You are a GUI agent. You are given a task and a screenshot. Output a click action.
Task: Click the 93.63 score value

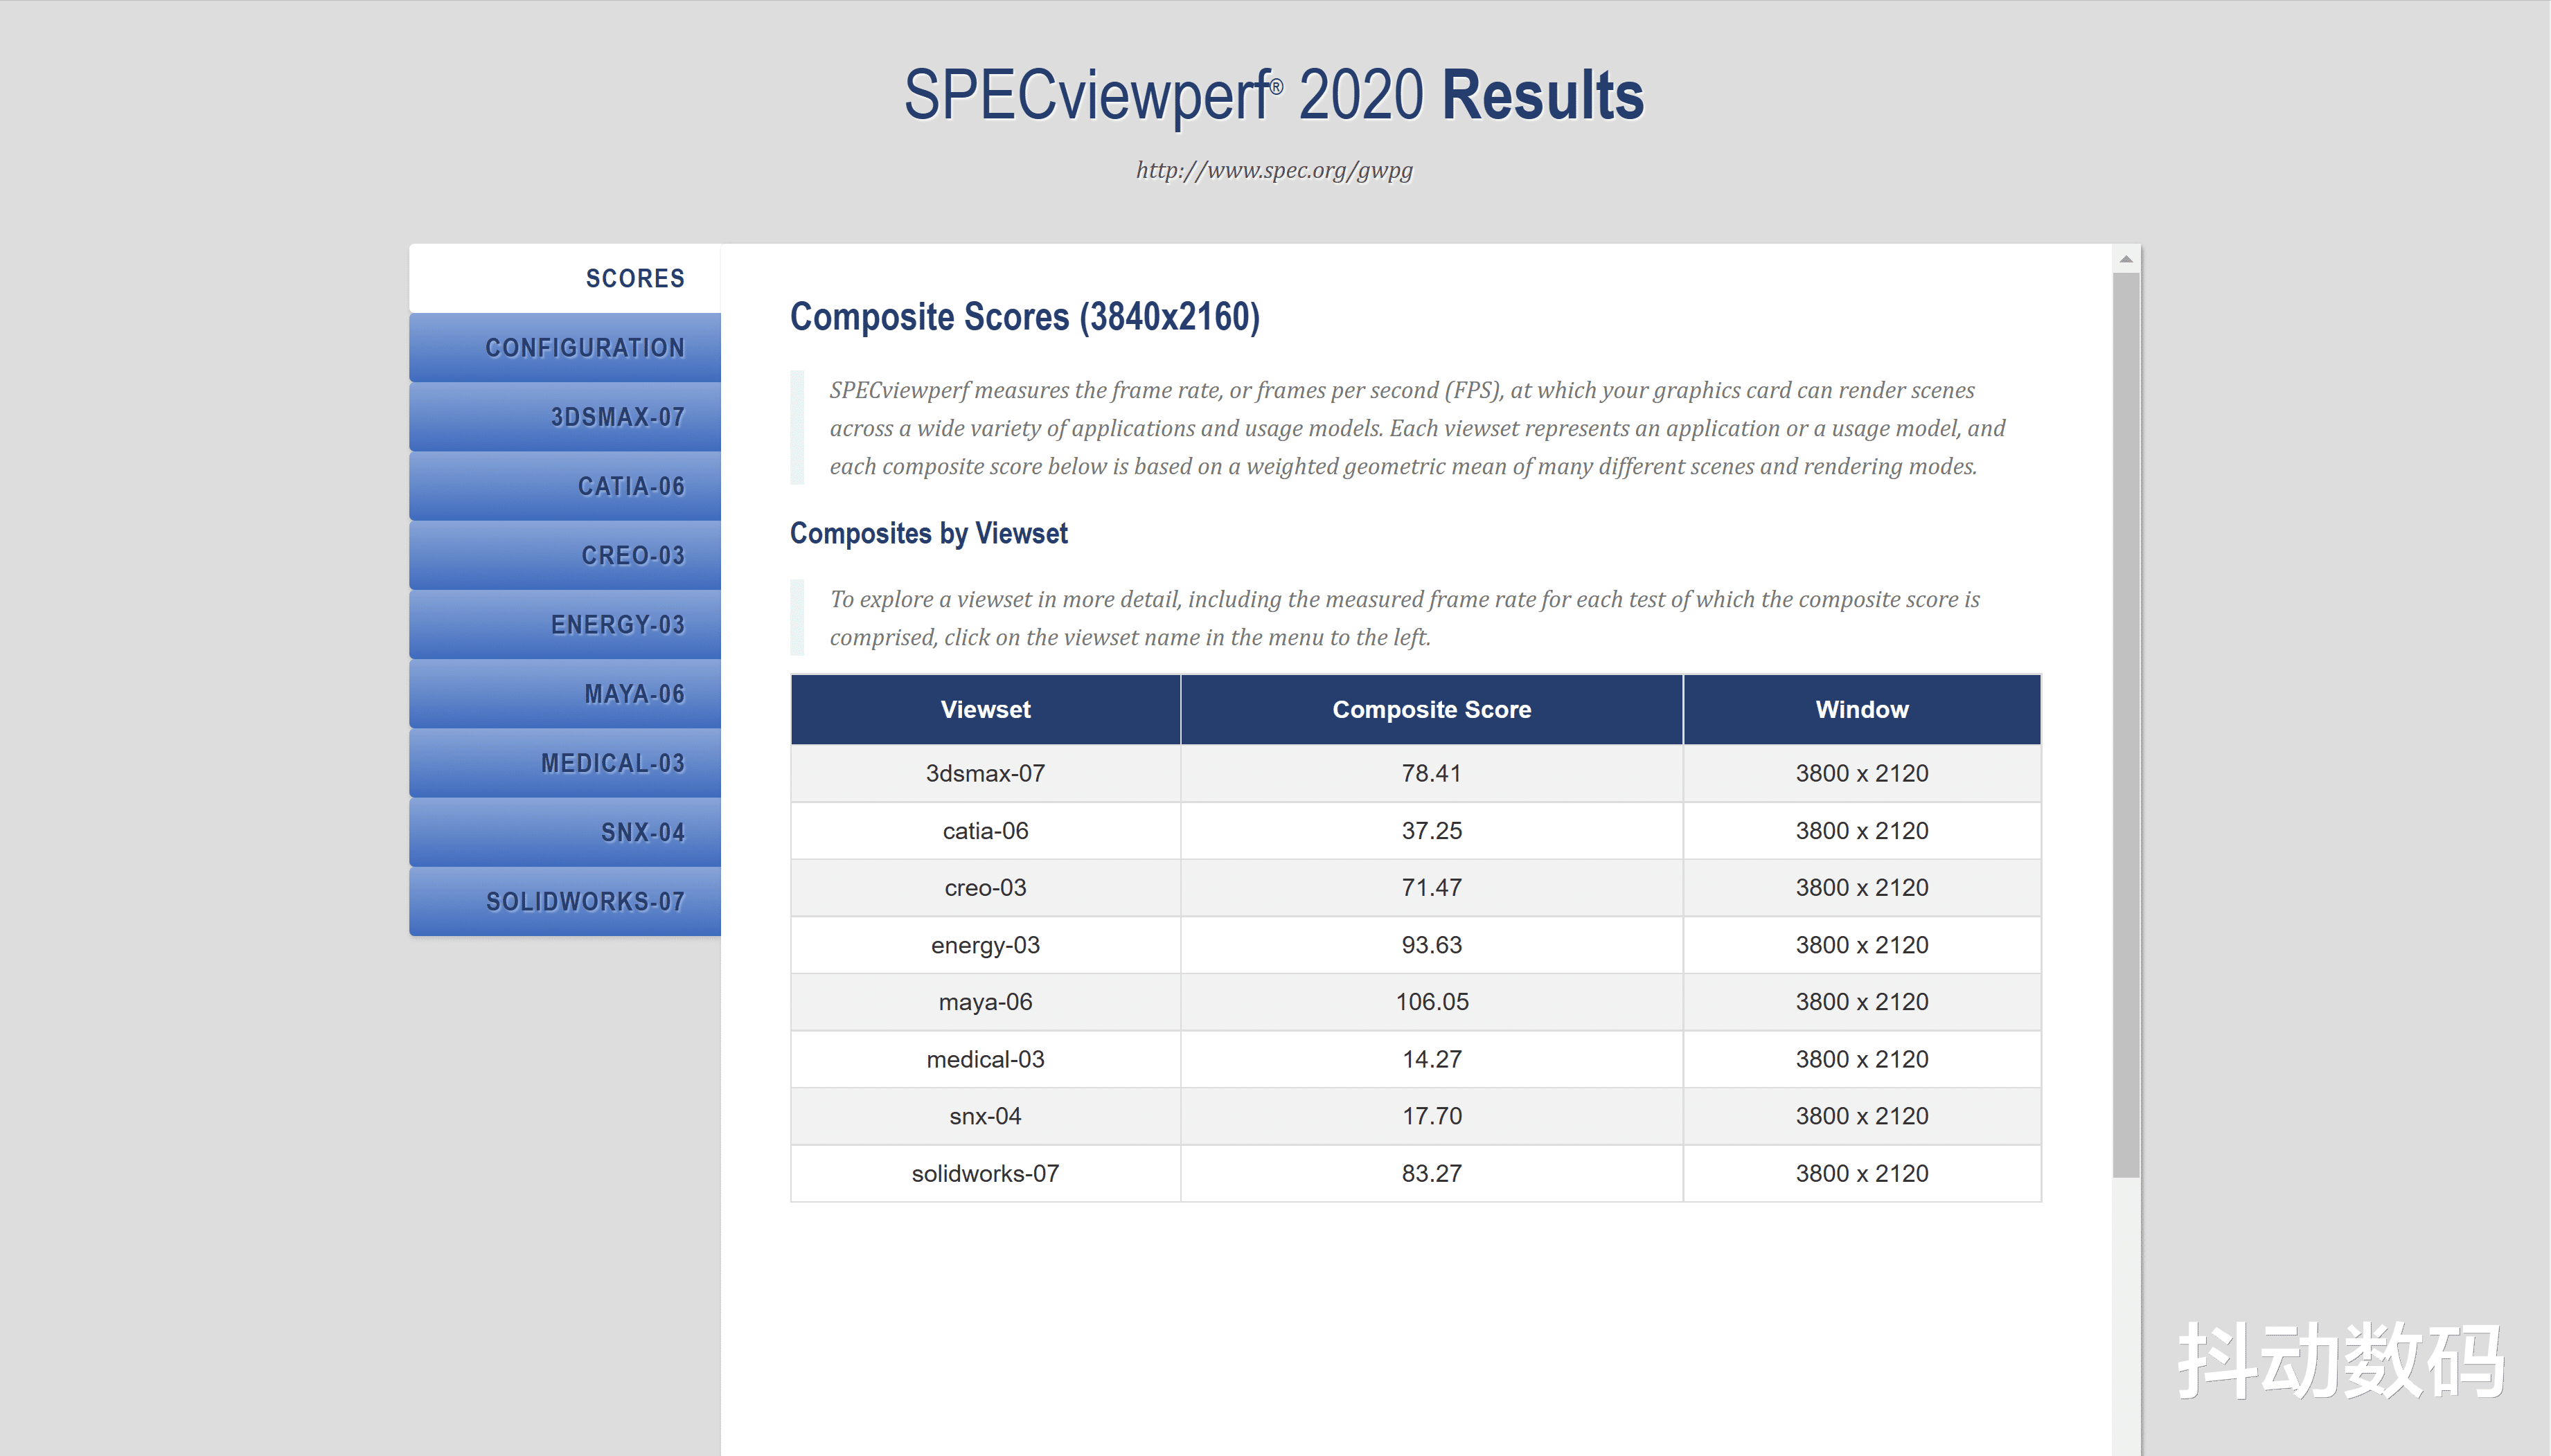[1432, 945]
